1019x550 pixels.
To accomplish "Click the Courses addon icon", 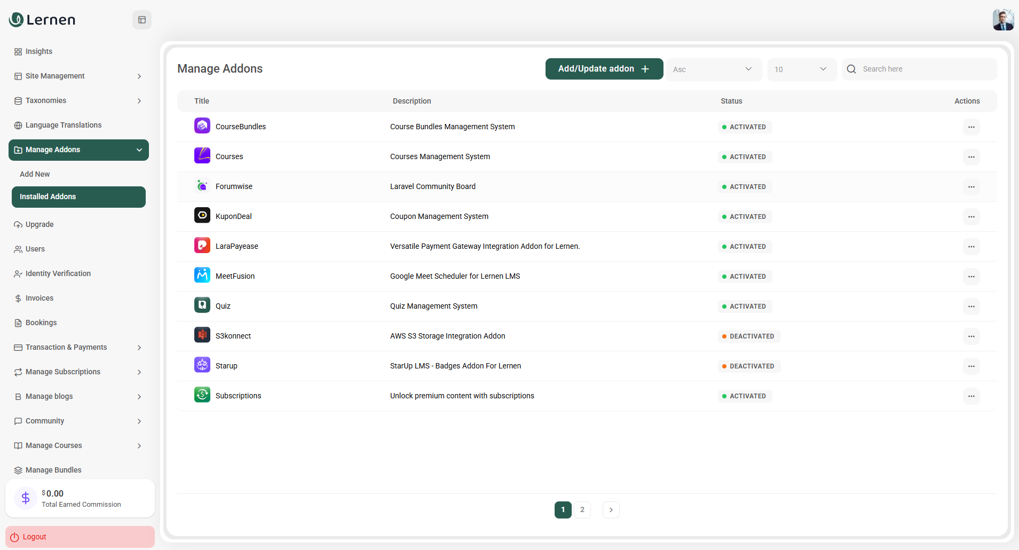I will [202, 155].
